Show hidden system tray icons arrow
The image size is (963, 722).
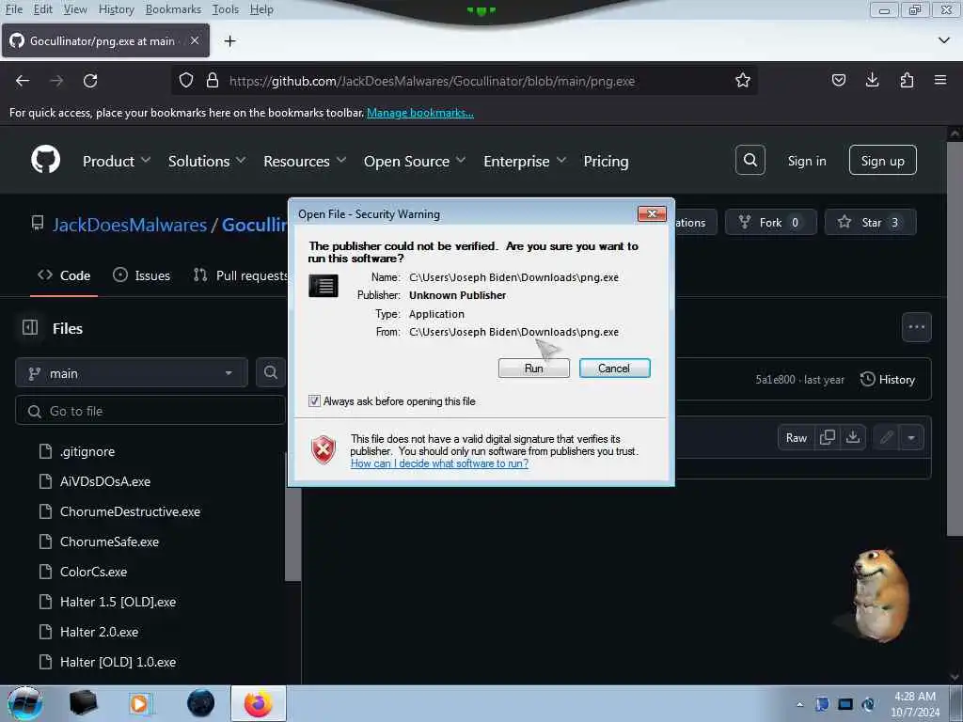799,704
